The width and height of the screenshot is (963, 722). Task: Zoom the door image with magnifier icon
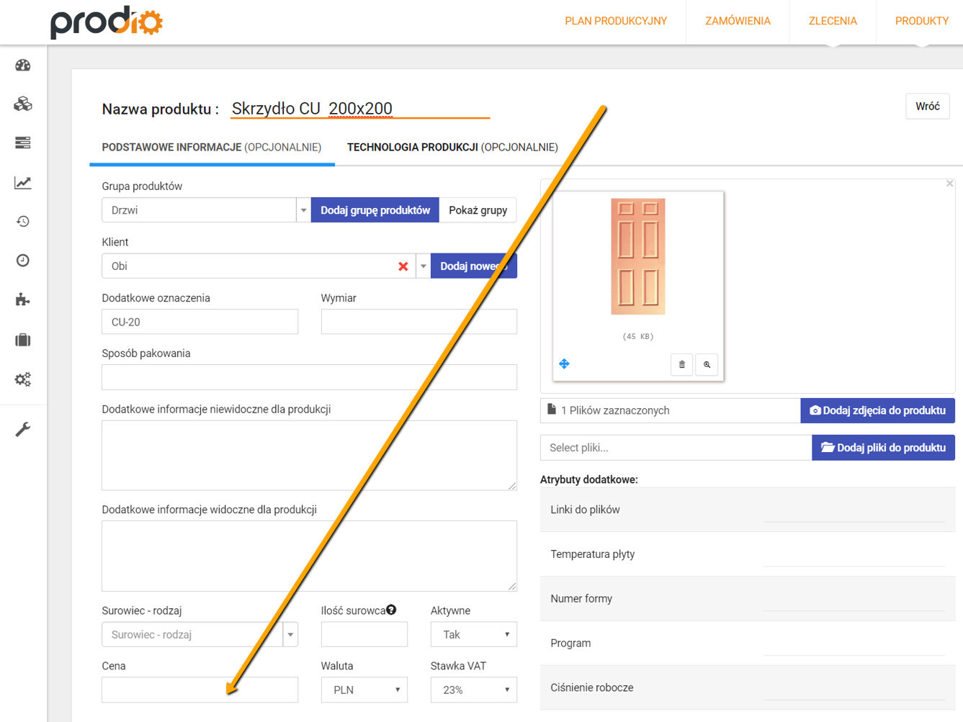[x=707, y=365]
